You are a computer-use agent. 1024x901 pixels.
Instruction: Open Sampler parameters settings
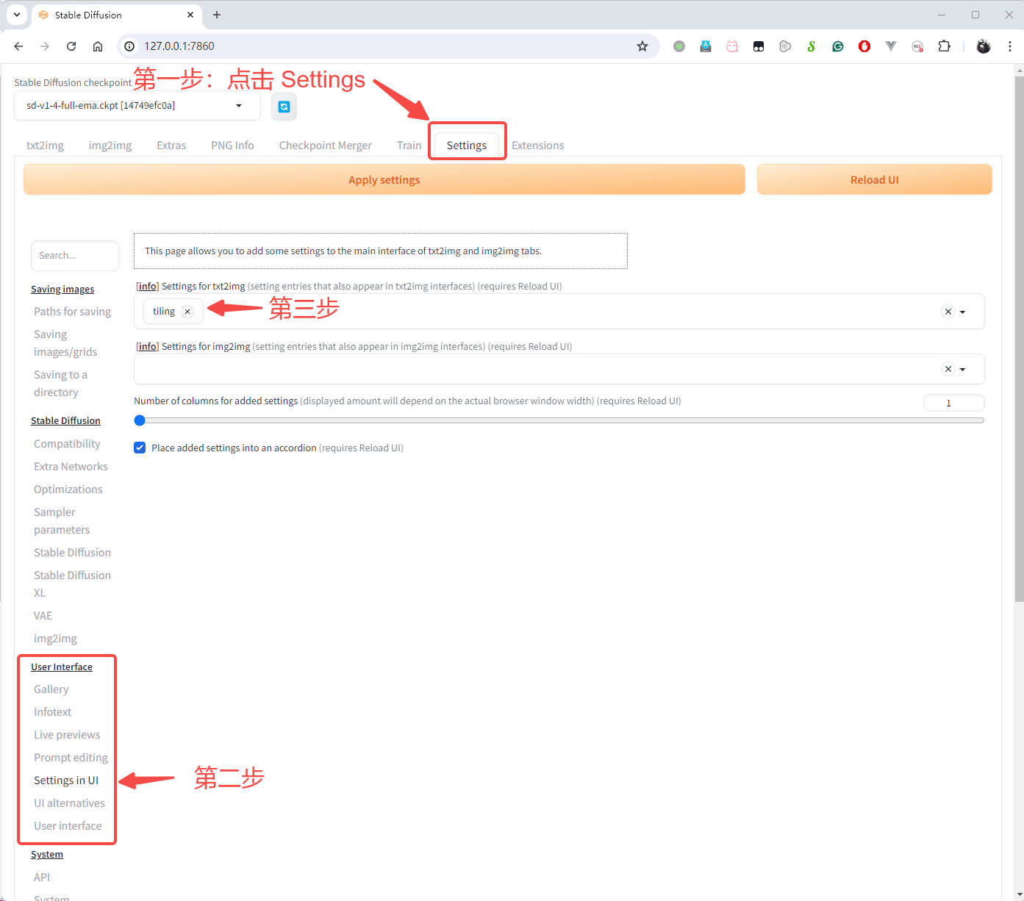coord(62,521)
